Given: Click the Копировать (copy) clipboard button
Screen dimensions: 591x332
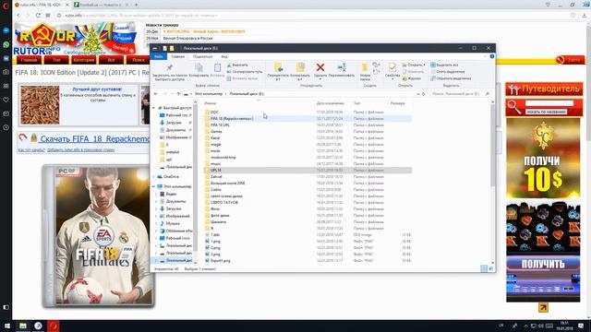Looking at the screenshot, I should pyautogui.click(x=199, y=70).
